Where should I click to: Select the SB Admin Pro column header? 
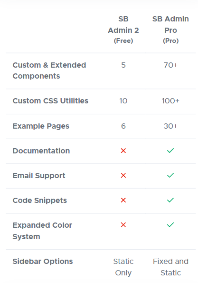[170, 30]
